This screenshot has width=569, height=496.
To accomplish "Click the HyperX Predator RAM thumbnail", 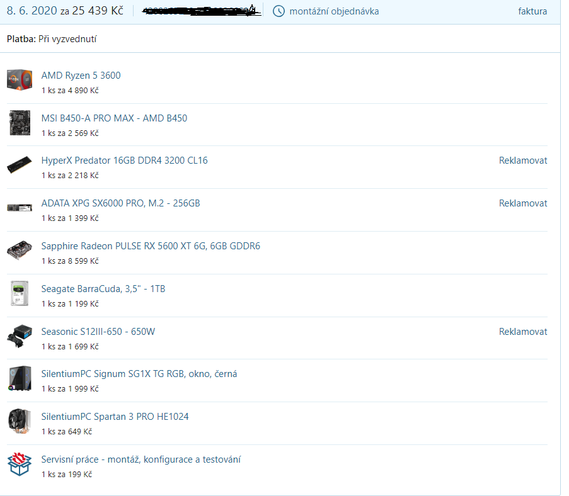I will pos(20,165).
